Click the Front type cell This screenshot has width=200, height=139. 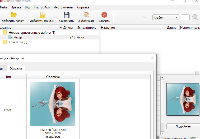(8, 110)
